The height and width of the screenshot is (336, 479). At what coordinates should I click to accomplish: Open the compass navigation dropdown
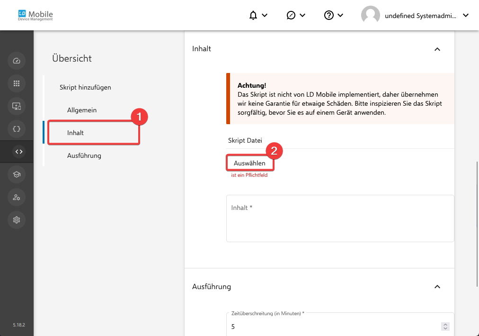(x=296, y=15)
